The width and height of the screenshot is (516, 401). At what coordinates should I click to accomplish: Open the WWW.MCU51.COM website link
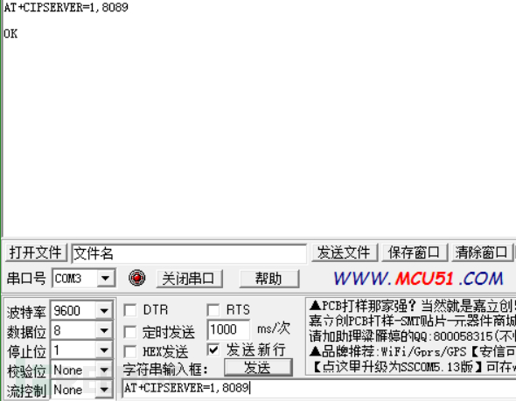click(x=418, y=279)
